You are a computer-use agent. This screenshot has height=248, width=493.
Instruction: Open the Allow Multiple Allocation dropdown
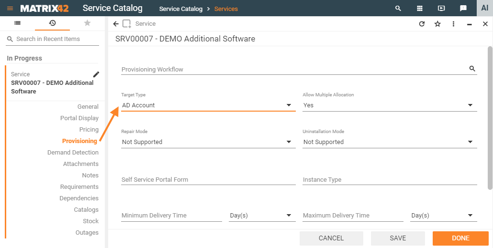click(470, 105)
